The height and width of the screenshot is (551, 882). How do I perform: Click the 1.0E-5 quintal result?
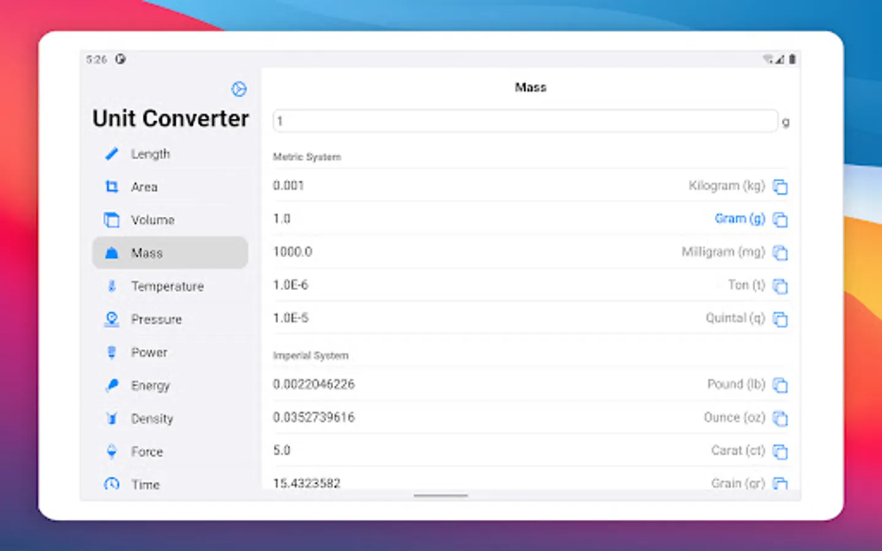(x=291, y=318)
